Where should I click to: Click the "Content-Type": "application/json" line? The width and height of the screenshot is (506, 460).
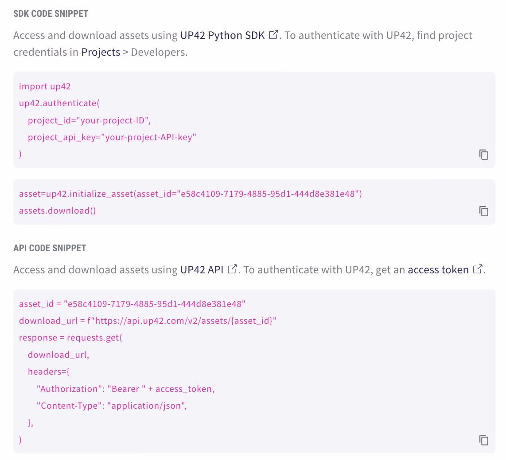pos(112,406)
